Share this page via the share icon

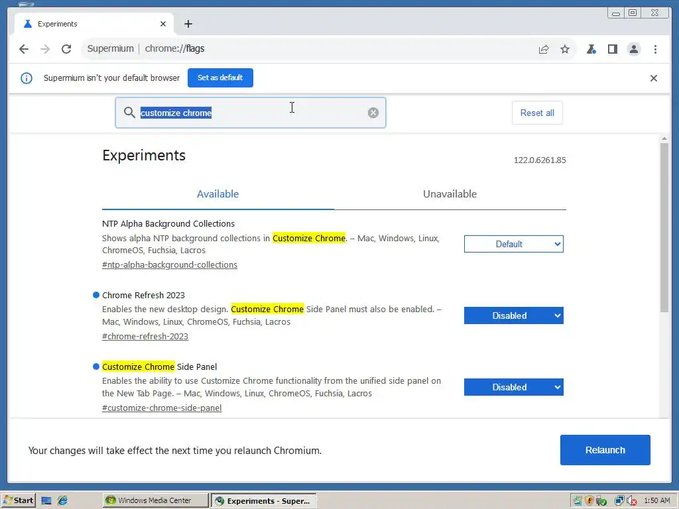point(544,49)
